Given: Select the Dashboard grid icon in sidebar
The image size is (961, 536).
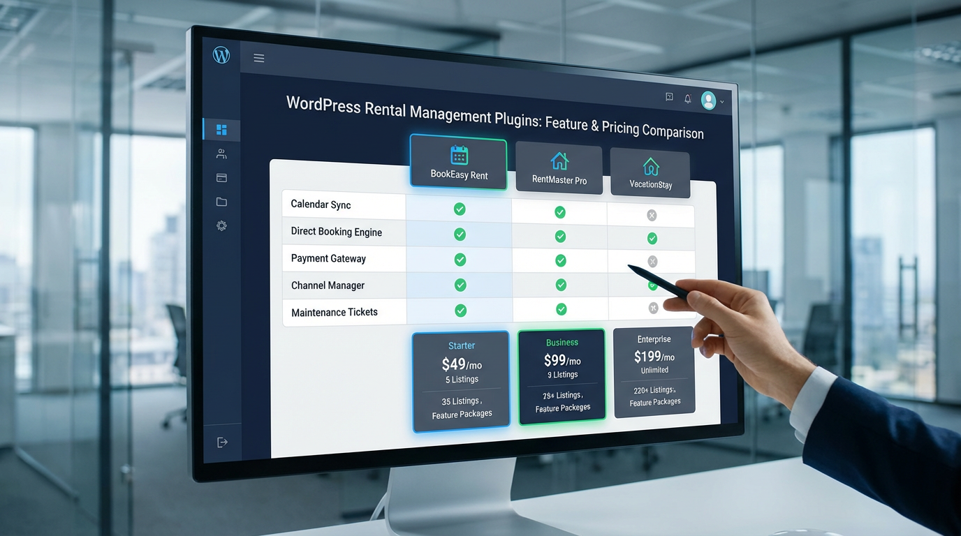Looking at the screenshot, I should [x=221, y=129].
